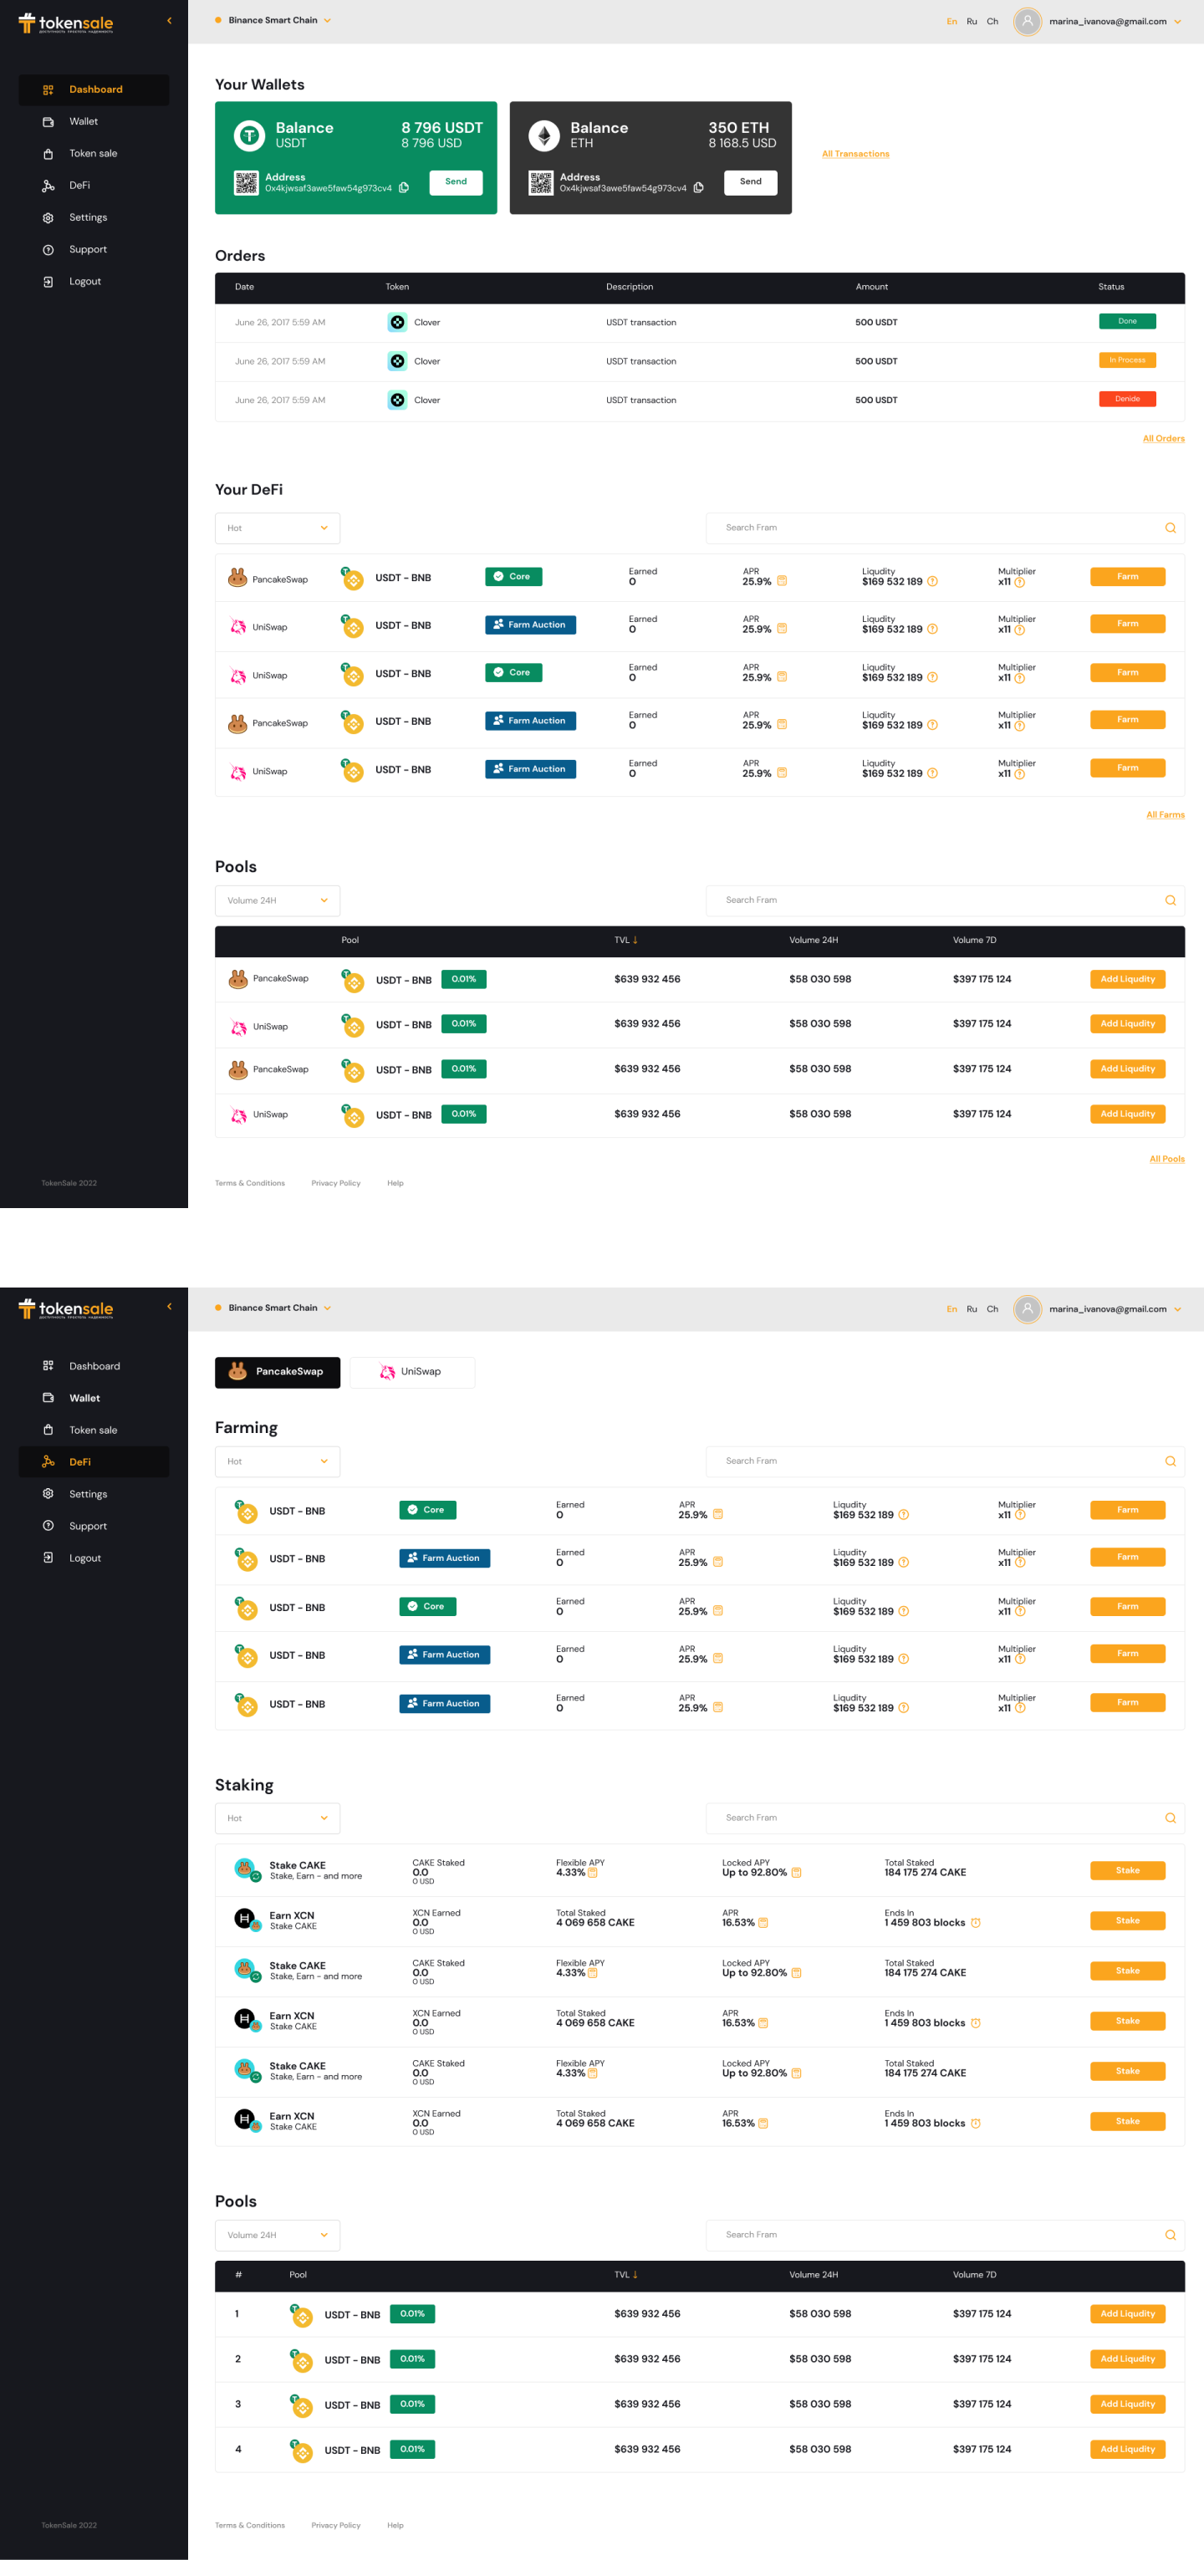The image size is (1204, 2560).
Task: Open Wallet in the top sidebar
Action: (84, 121)
